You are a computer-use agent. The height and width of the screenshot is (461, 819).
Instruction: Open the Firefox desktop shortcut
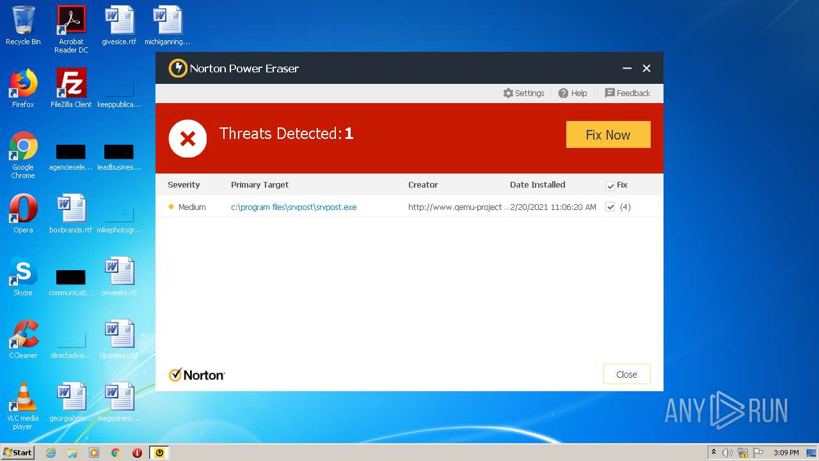(23, 88)
